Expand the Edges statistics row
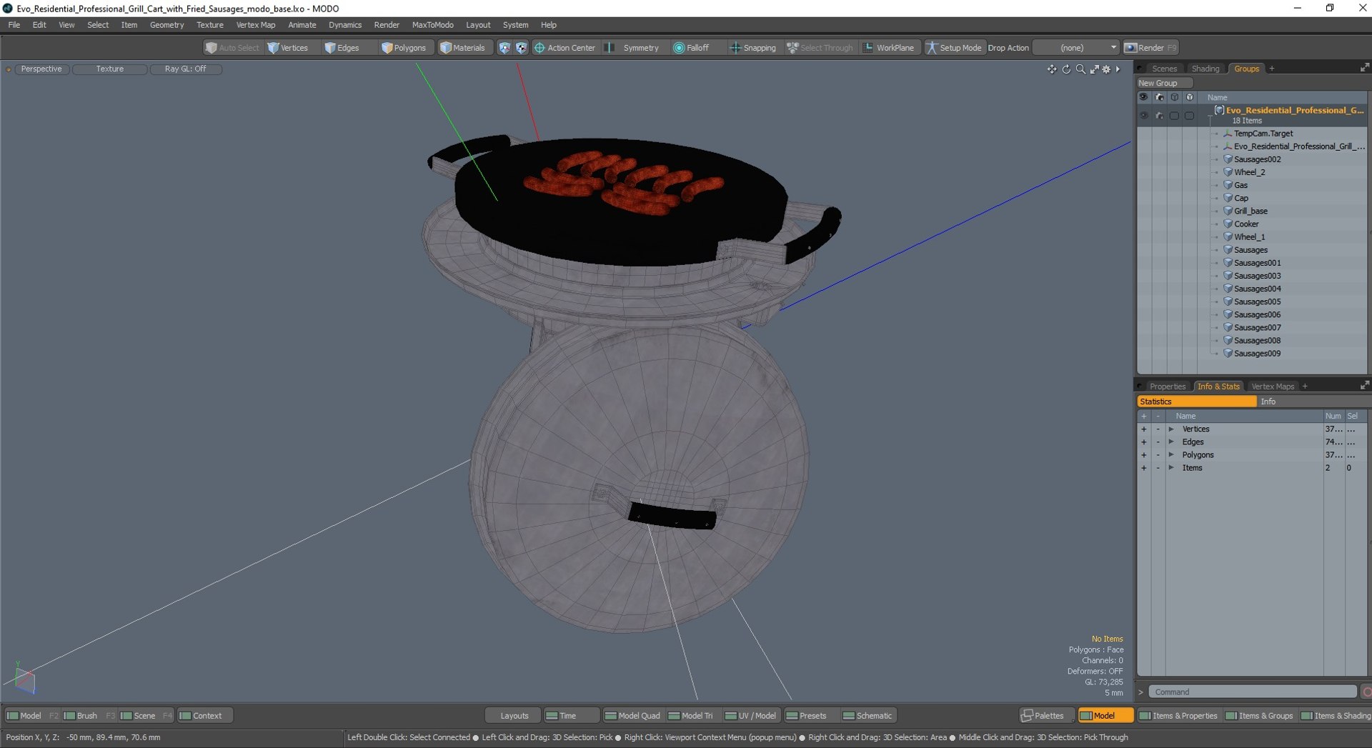1372x748 pixels. (x=1171, y=442)
